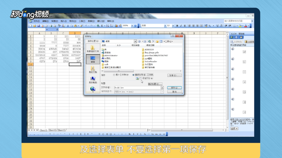Select My Computer in the places bar
The image size is (282, 158).
pyautogui.click(x=93, y=80)
